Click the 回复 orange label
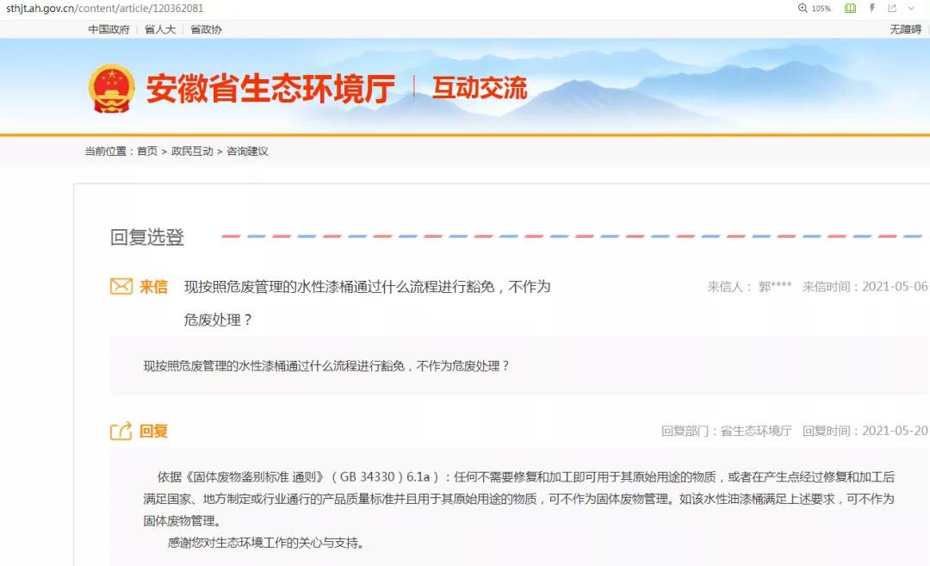 [153, 432]
